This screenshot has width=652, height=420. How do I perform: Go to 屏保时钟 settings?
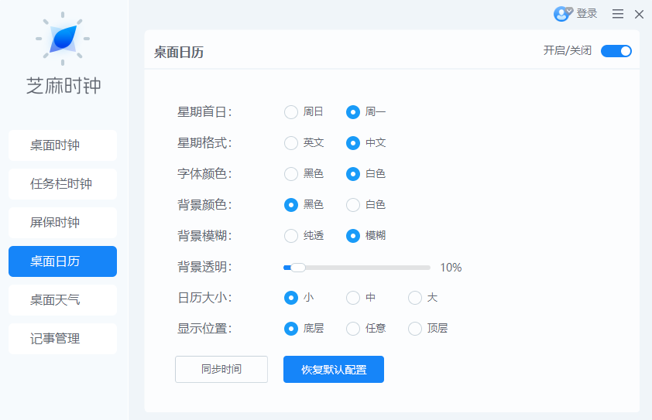point(63,223)
